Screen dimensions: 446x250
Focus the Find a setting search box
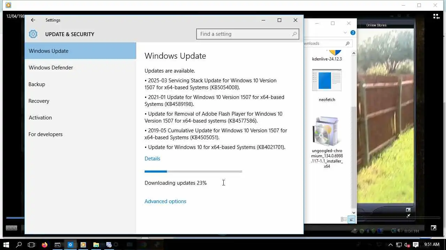tap(248, 34)
